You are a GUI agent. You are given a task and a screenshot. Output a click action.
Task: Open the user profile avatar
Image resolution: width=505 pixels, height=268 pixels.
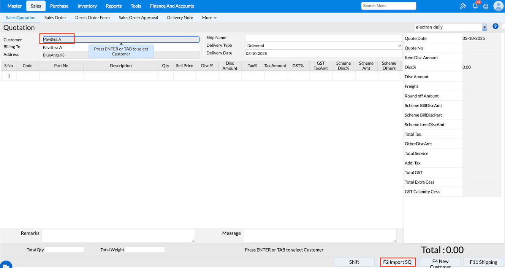[x=498, y=6]
